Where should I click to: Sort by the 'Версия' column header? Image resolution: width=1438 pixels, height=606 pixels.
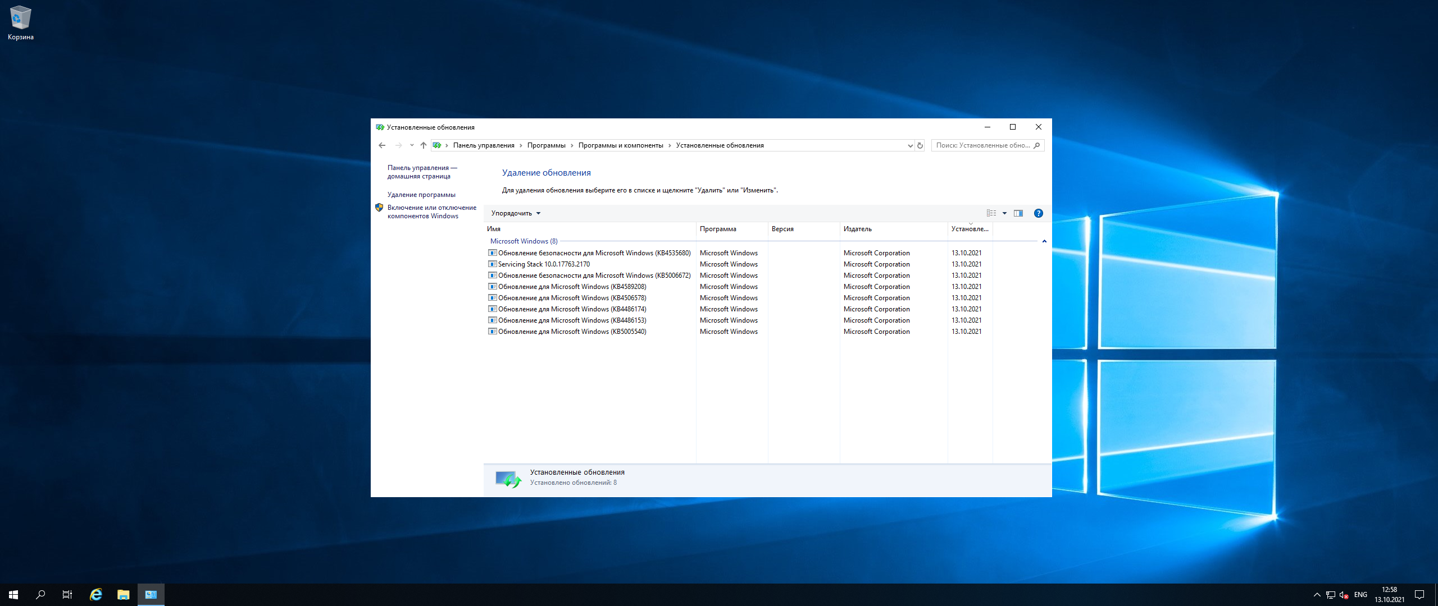click(804, 229)
